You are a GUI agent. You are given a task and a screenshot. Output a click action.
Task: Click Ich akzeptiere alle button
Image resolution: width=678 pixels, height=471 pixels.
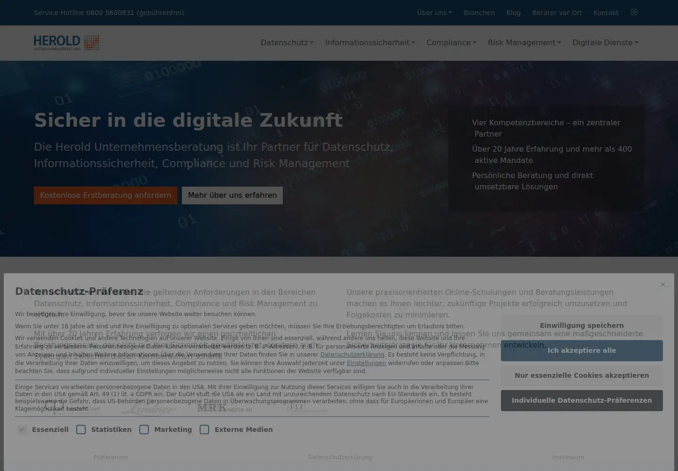coord(582,350)
